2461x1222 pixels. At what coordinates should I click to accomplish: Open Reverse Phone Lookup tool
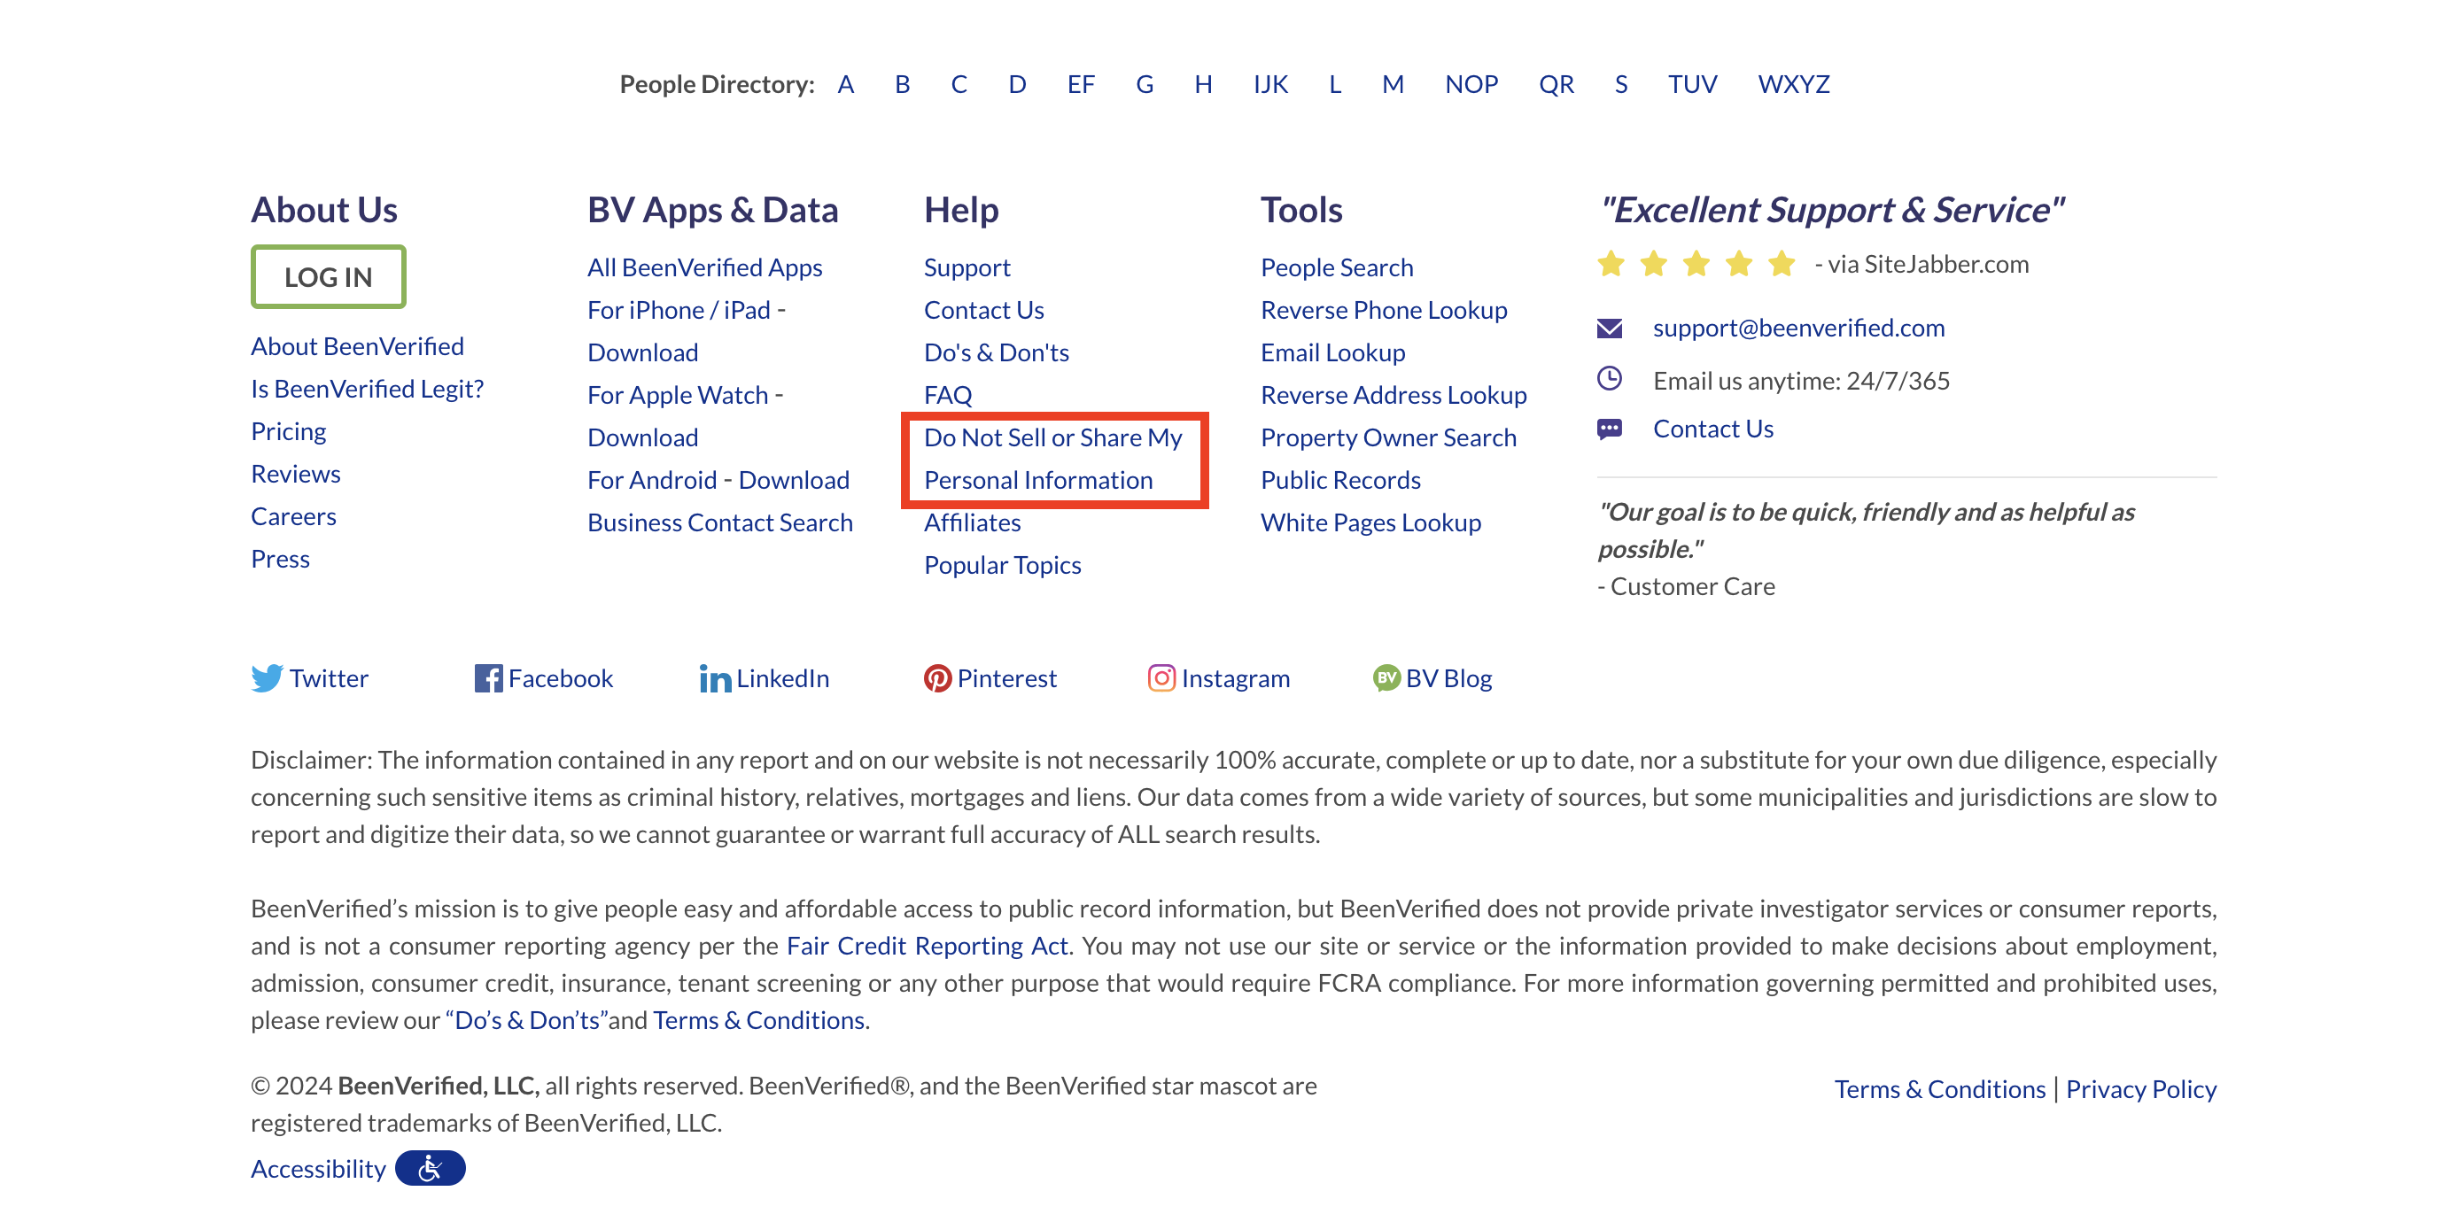(x=1385, y=310)
